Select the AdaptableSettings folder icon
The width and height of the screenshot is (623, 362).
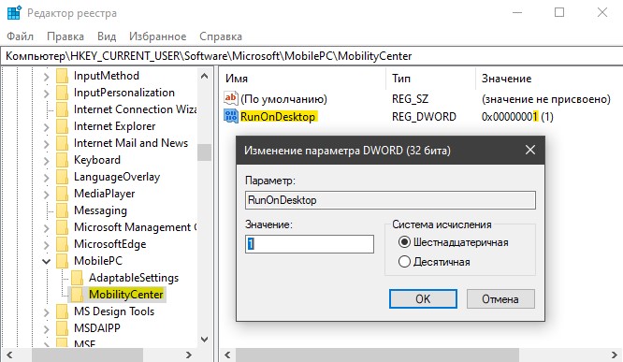click(77, 278)
